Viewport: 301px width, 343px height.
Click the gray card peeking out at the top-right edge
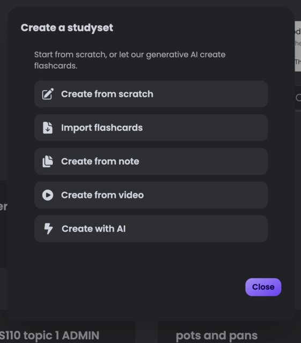(298, 46)
